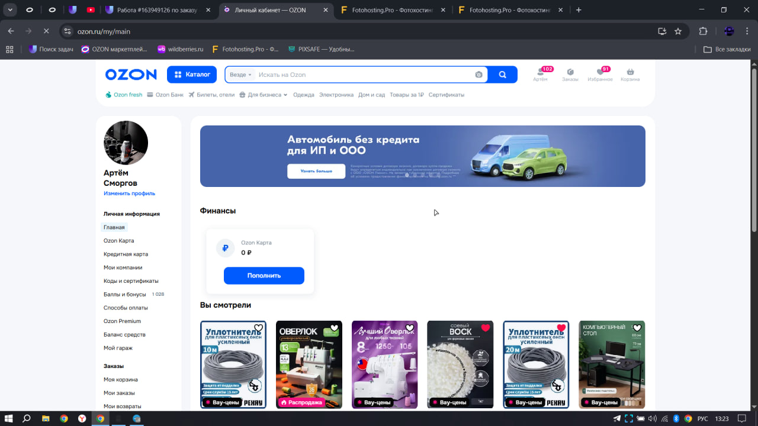Click the install app icon in address bar
This screenshot has width=758, height=426.
point(662,31)
